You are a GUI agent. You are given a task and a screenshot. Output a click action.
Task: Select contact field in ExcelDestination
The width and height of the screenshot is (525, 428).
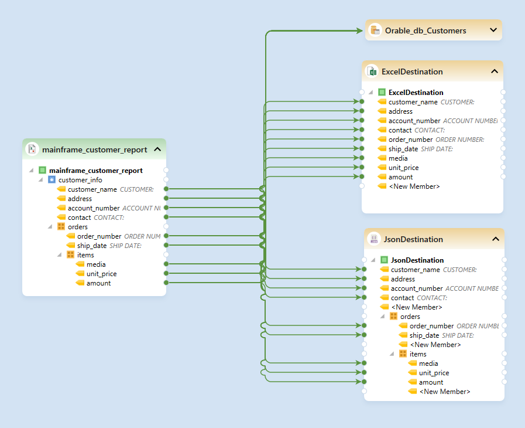pos(400,130)
